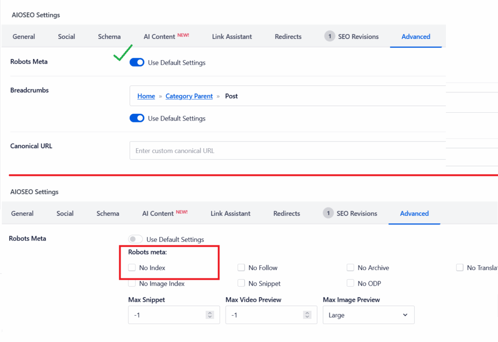This screenshot has height=342, width=498.
Task: Adjust Max Snippet stepper arrows
Action: (x=210, y=315)
